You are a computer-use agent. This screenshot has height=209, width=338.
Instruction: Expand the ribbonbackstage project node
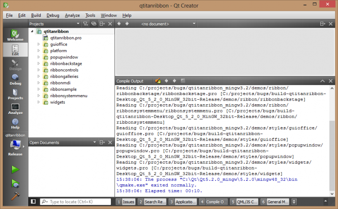38,63
